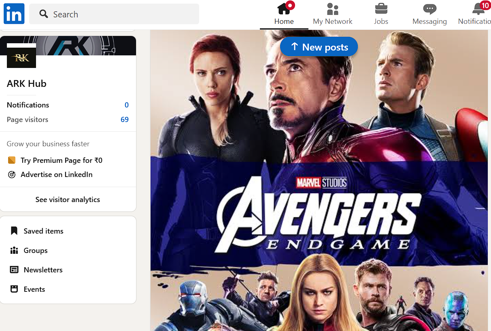The image size is (491, 331).
Task: Click the Saved items bookmark icon
Action: 14,231
